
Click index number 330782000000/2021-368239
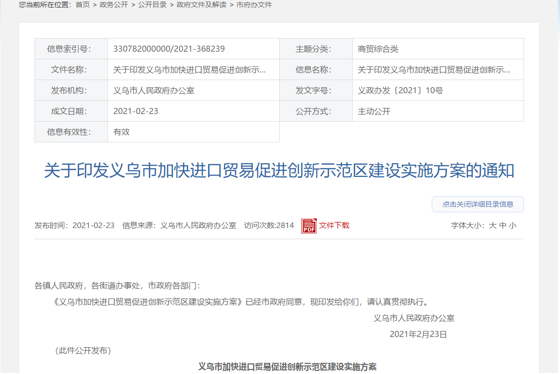click(169, 49)
